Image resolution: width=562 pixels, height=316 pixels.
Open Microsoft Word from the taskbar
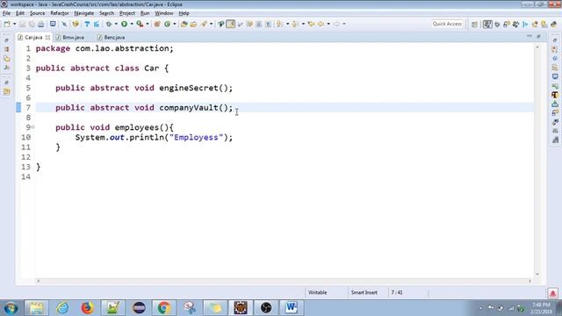(291, 308)
